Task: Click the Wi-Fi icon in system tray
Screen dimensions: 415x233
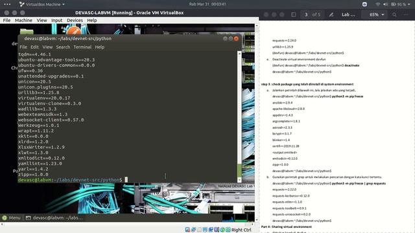Action: 377,5
